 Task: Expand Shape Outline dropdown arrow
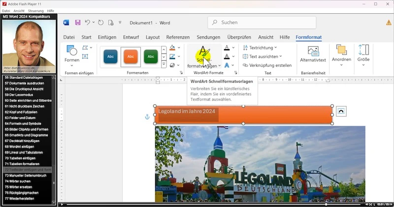tap(179, 57)
